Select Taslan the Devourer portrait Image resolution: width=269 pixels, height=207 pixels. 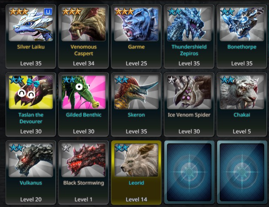pyautogui.click(x=31, y=92)
